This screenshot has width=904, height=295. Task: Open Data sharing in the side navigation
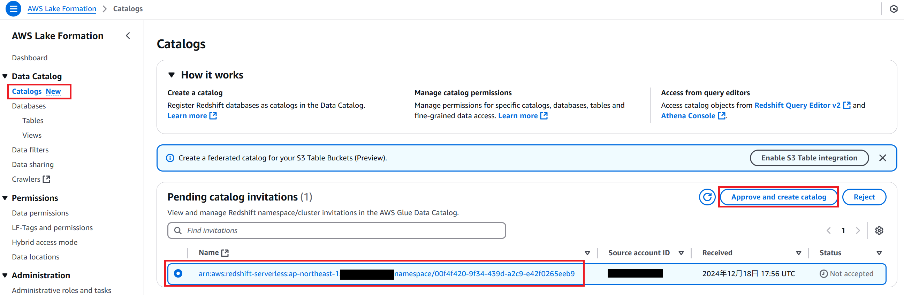tap(33, 165)
